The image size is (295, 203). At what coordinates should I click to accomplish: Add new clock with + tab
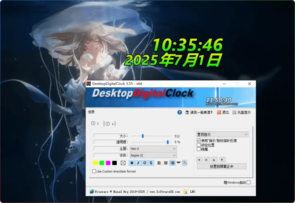tap(110, 124)
